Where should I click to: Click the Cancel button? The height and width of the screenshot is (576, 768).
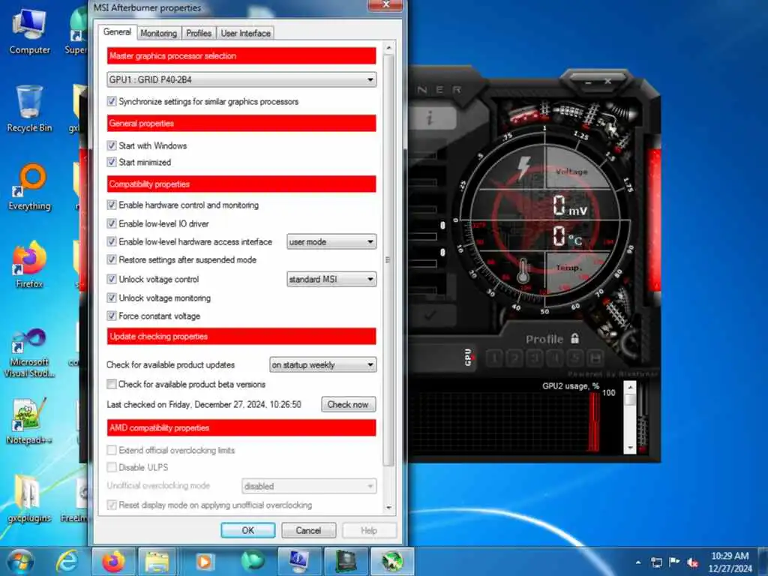[x=308, y=530]
